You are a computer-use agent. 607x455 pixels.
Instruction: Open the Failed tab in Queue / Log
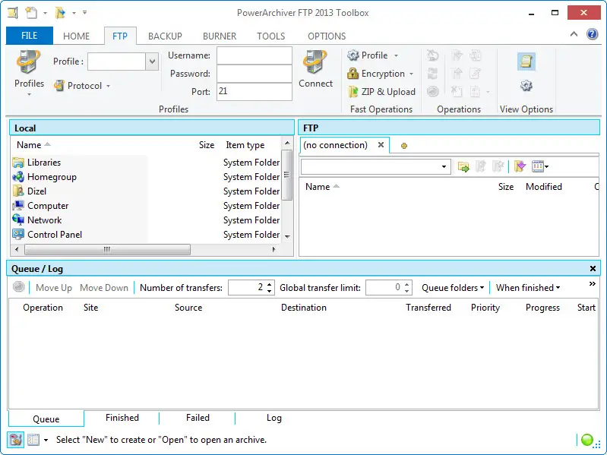[198, 418]
